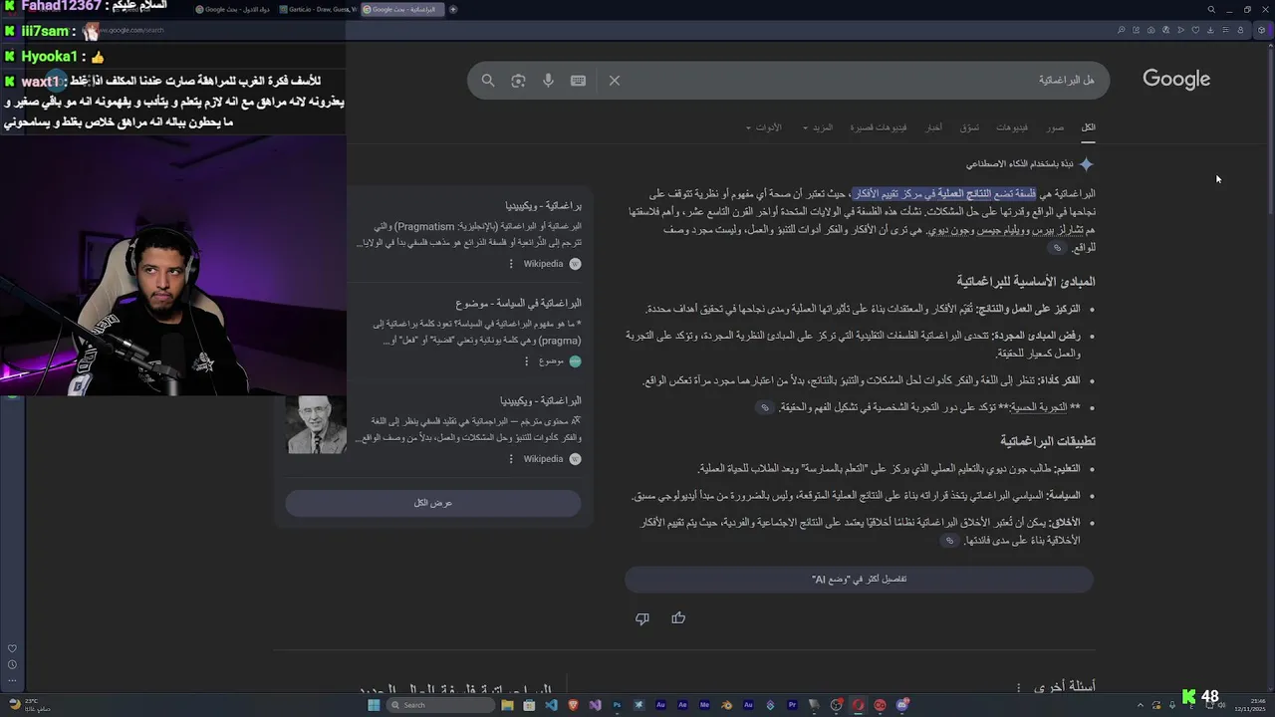Click source link chip after first AI paragraph
The width and height of the screenshot is (1275, 717).
1057,248
